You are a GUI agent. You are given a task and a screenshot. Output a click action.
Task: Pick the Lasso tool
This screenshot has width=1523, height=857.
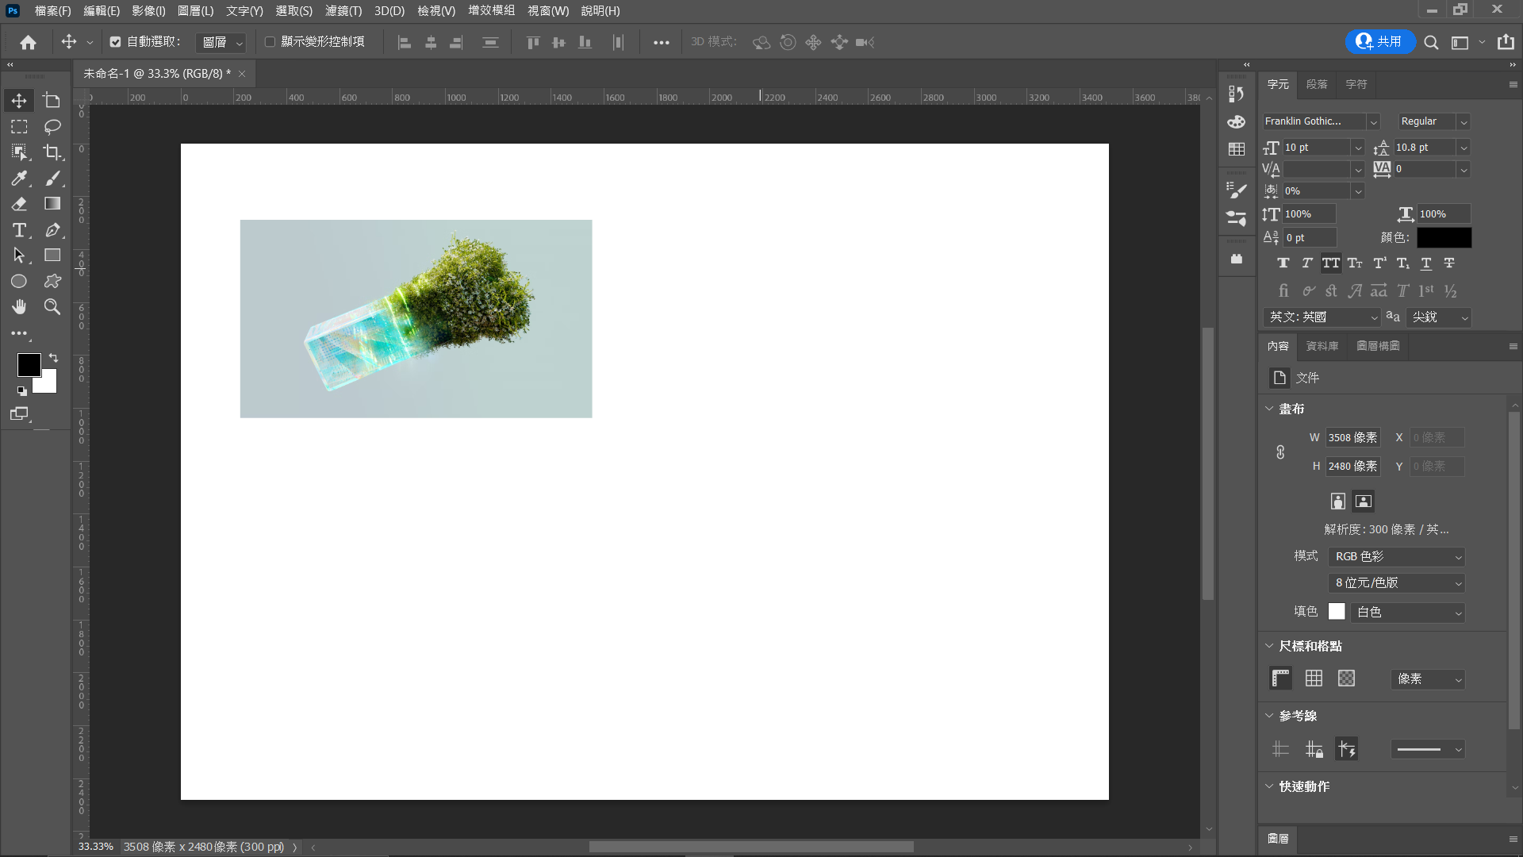point(52,127)
